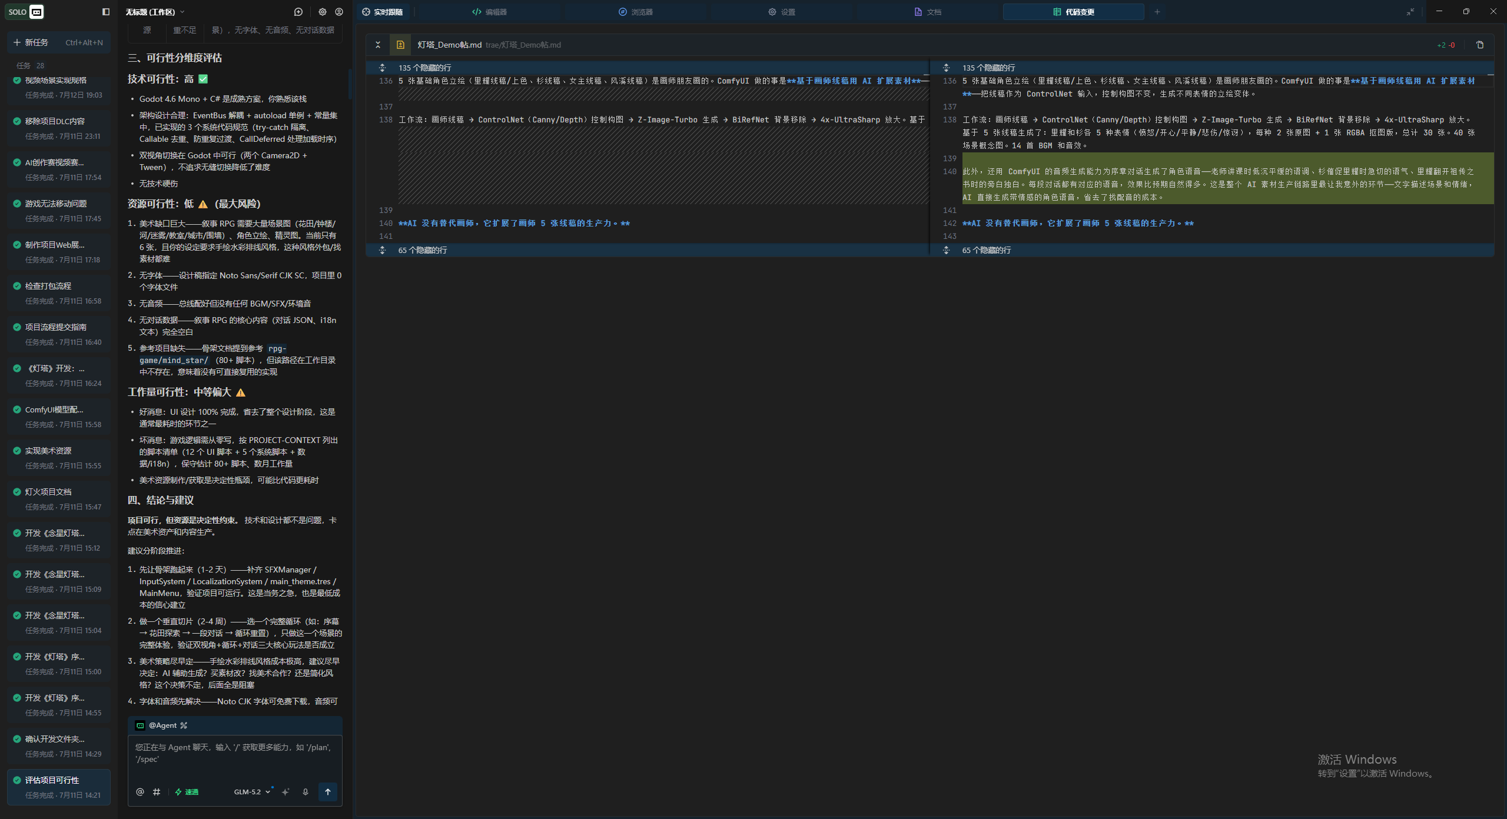Open task 灯火项目文档
The height and width of the screenshot is (819, 1507).
[x=58, y=499]
